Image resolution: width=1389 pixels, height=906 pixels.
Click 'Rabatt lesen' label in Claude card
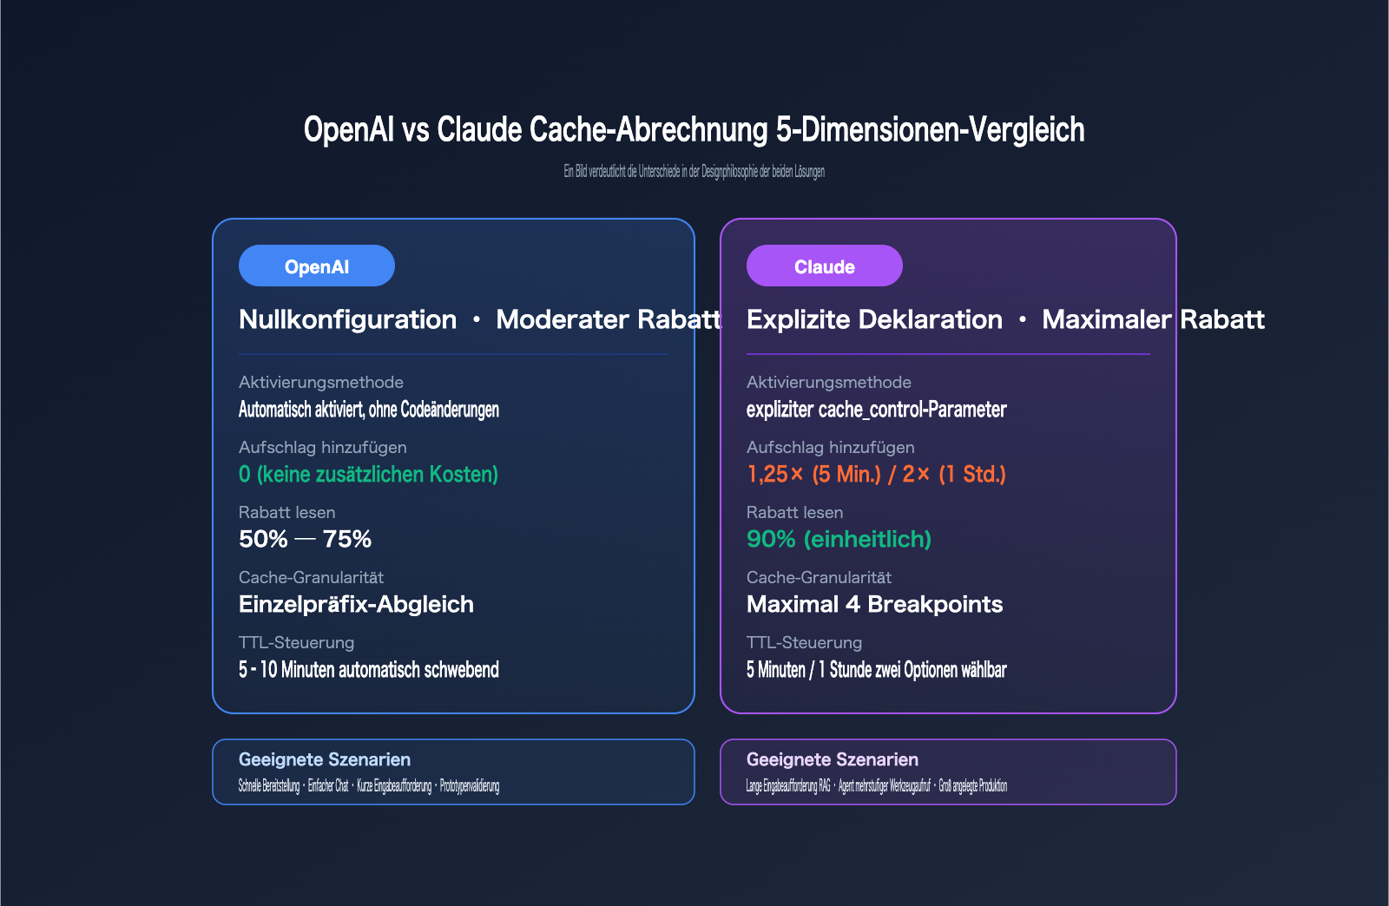coord(795,512)
